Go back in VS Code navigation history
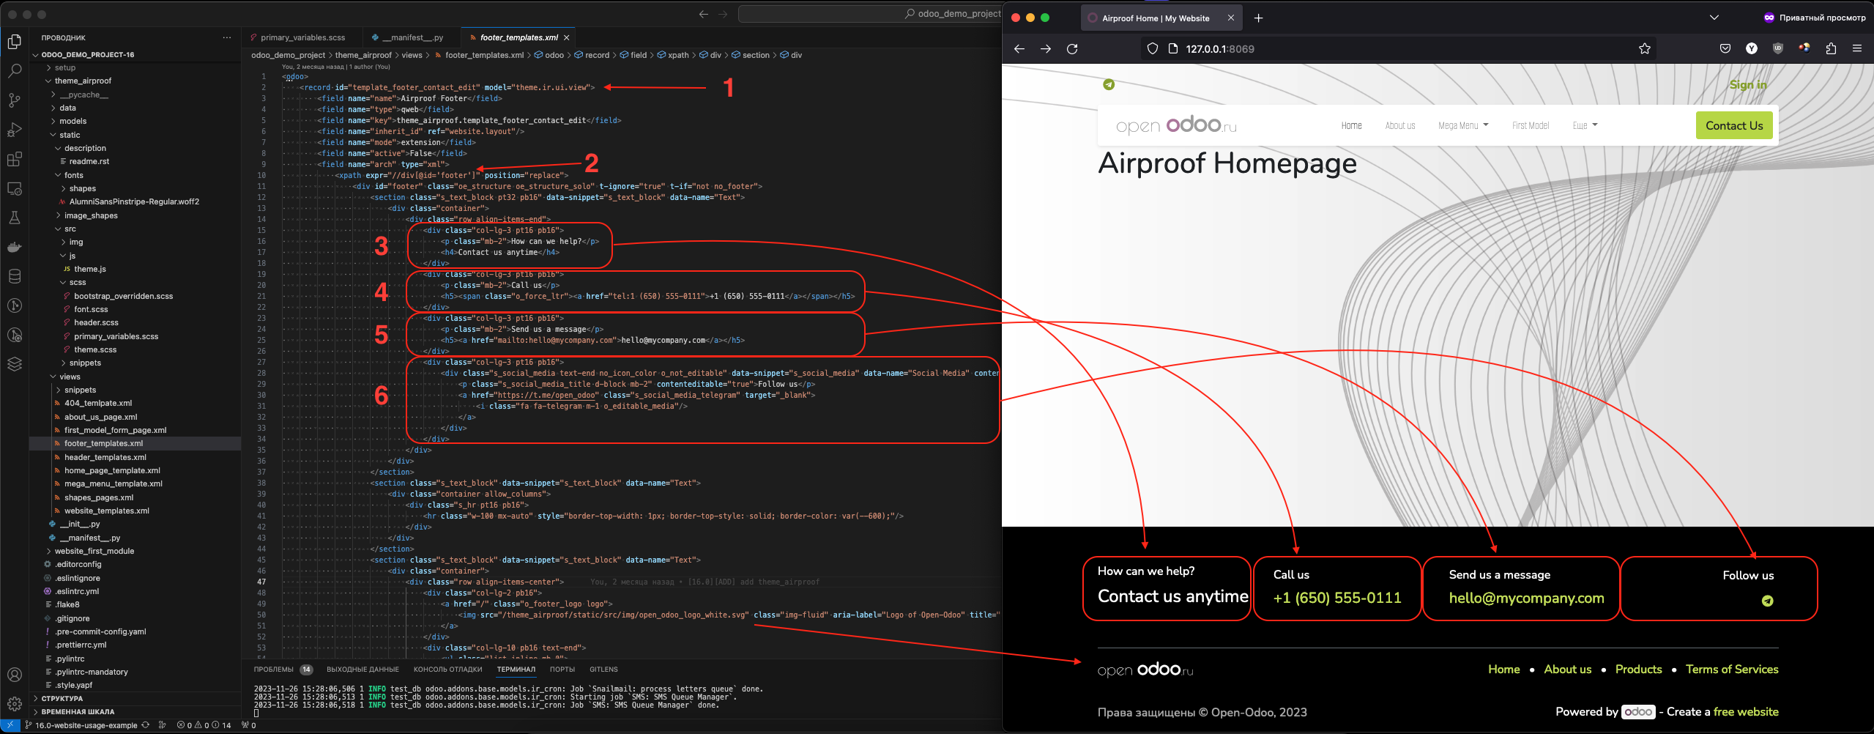Viewport: 1874px width, 734px height. [704, 14]
